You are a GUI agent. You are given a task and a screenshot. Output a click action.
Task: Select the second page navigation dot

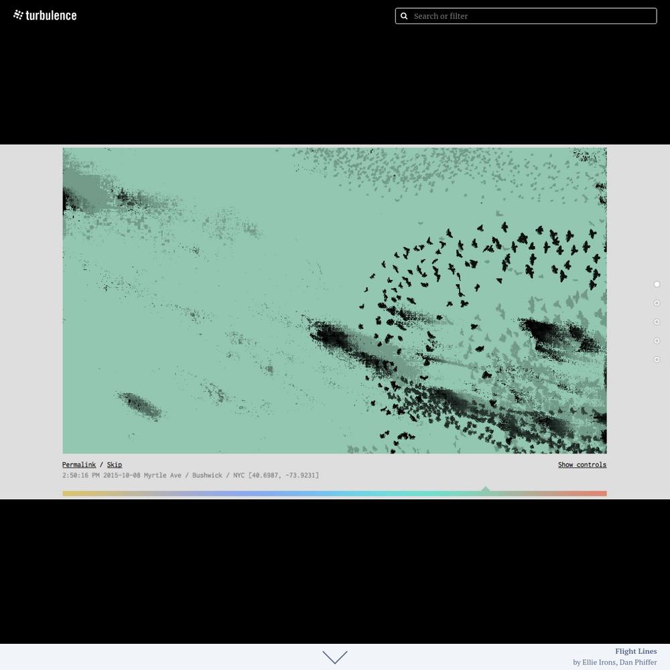tap(657, 303)
